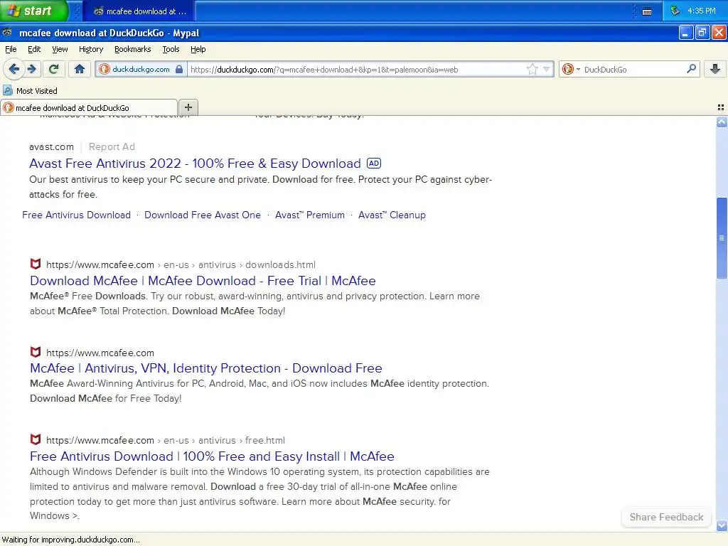
Task: Open the Help menu
Action: pyautogui.click(x=198, y=49)
